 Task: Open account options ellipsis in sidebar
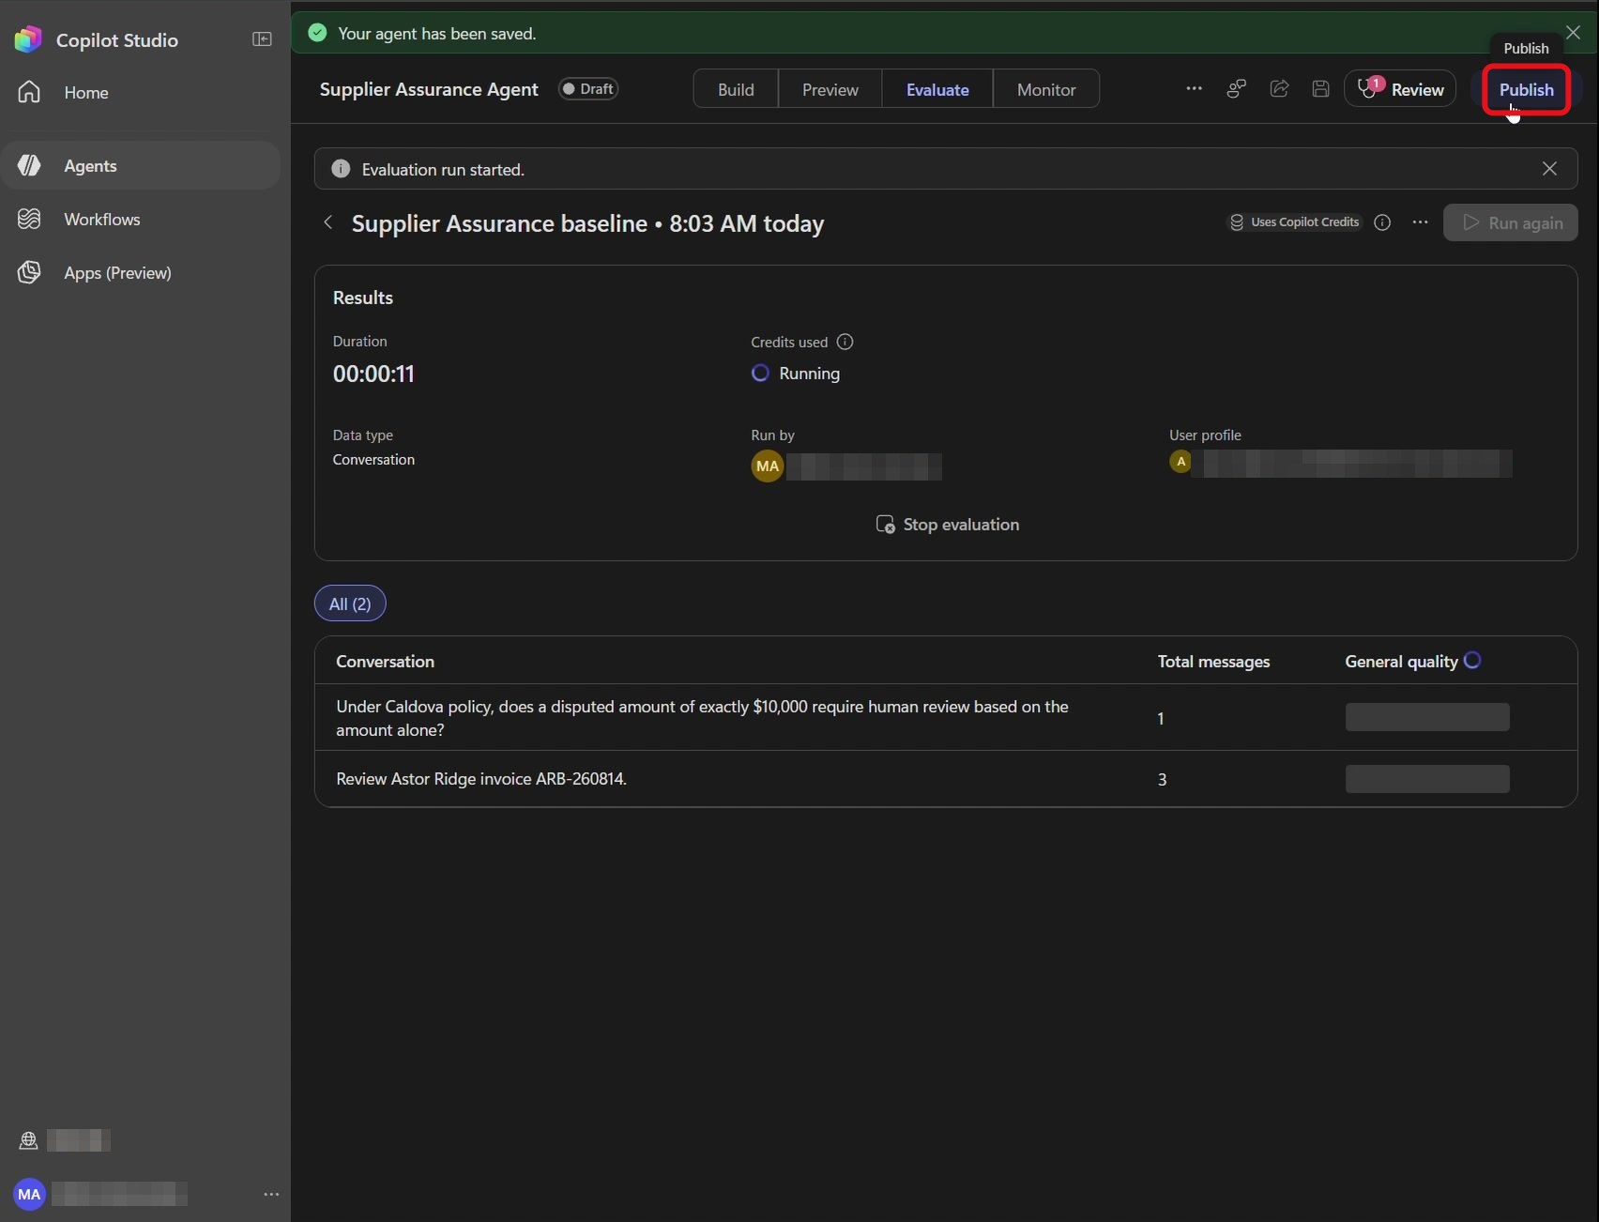pyautogui.click(x=271, y=1194)
